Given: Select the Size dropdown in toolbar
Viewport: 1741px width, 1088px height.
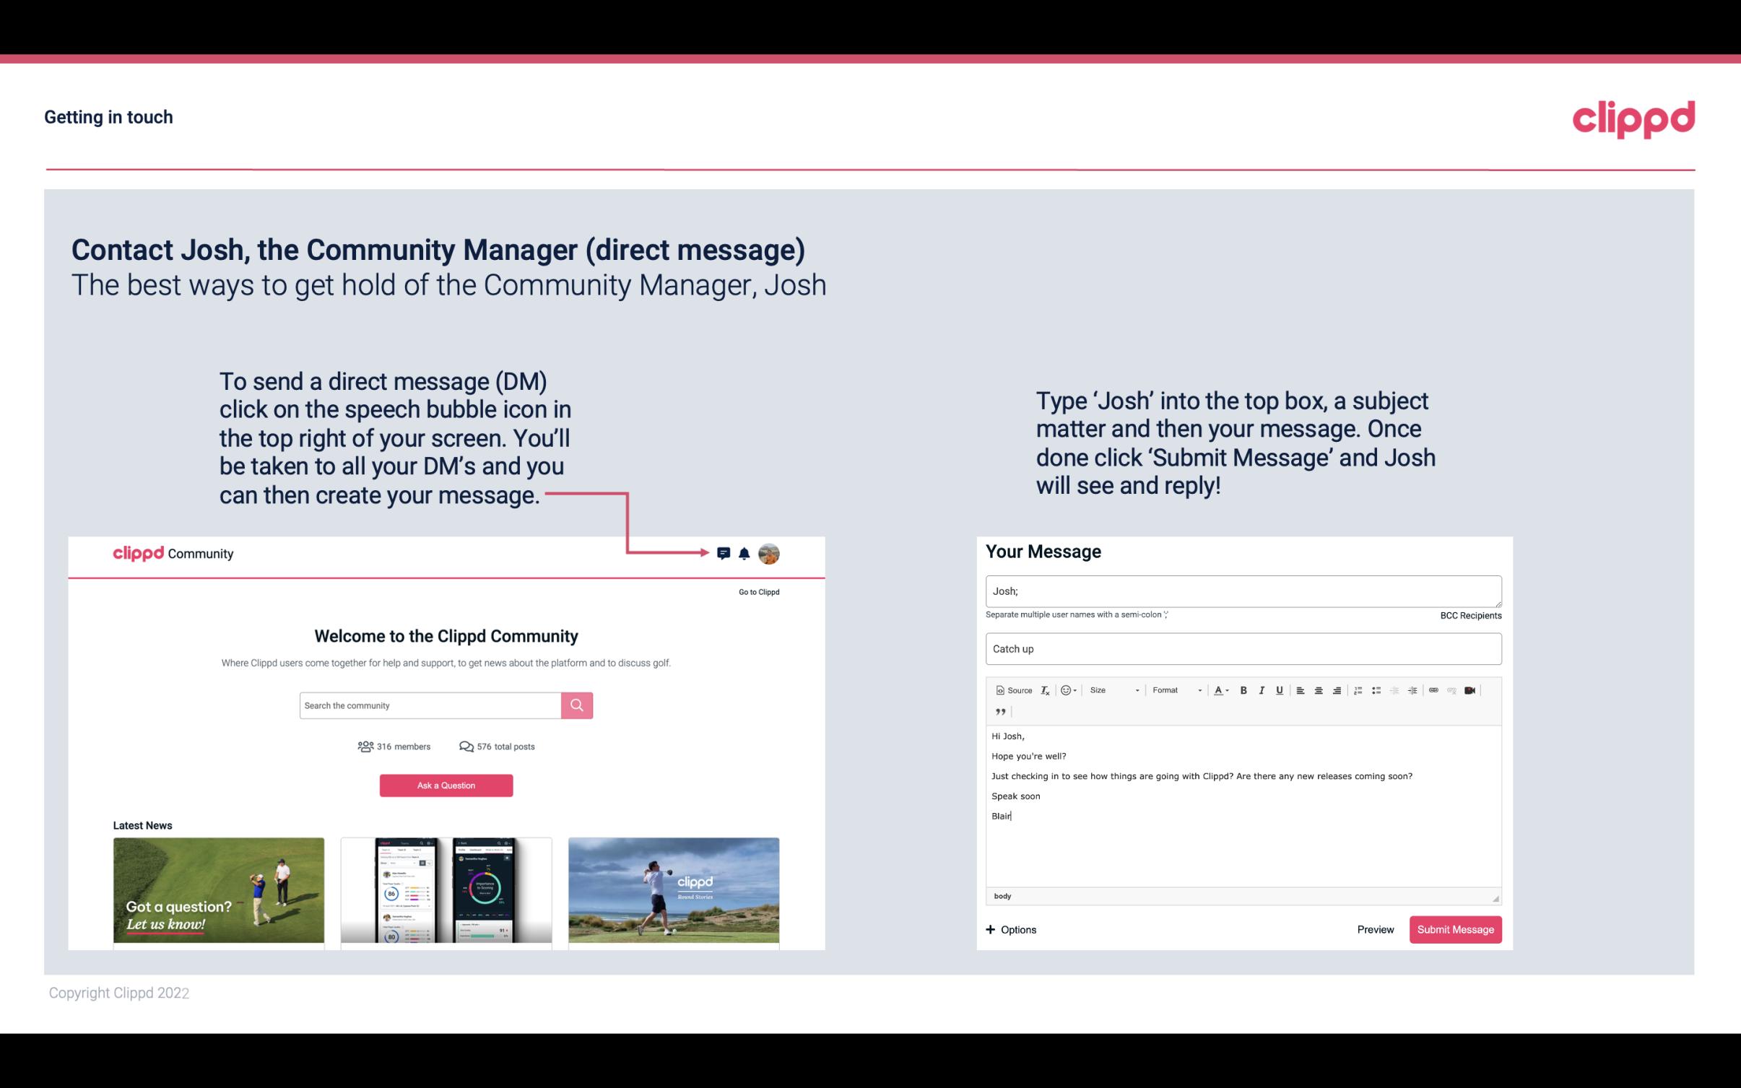Looking at the screenshot, I should (1111, 689).
